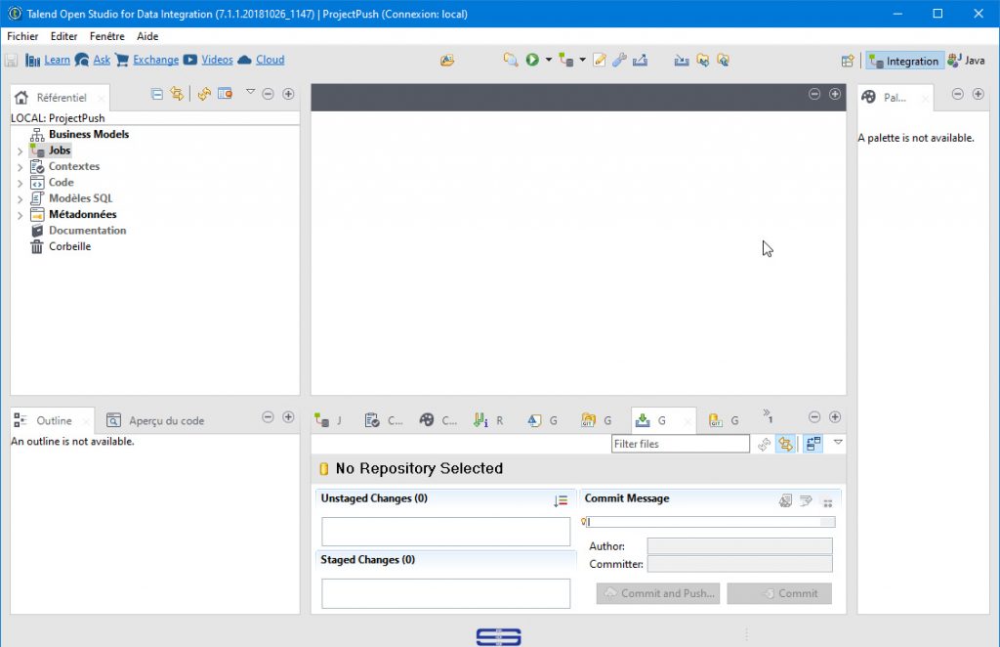Image resolution: width=1000 pixels, height=647 pixels.
Task: Refresh the Référentiel repository view
Action: [204, 94]
